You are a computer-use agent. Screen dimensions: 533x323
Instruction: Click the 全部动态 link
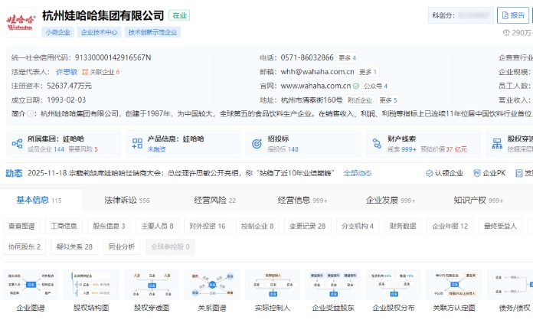coord(358,173)
